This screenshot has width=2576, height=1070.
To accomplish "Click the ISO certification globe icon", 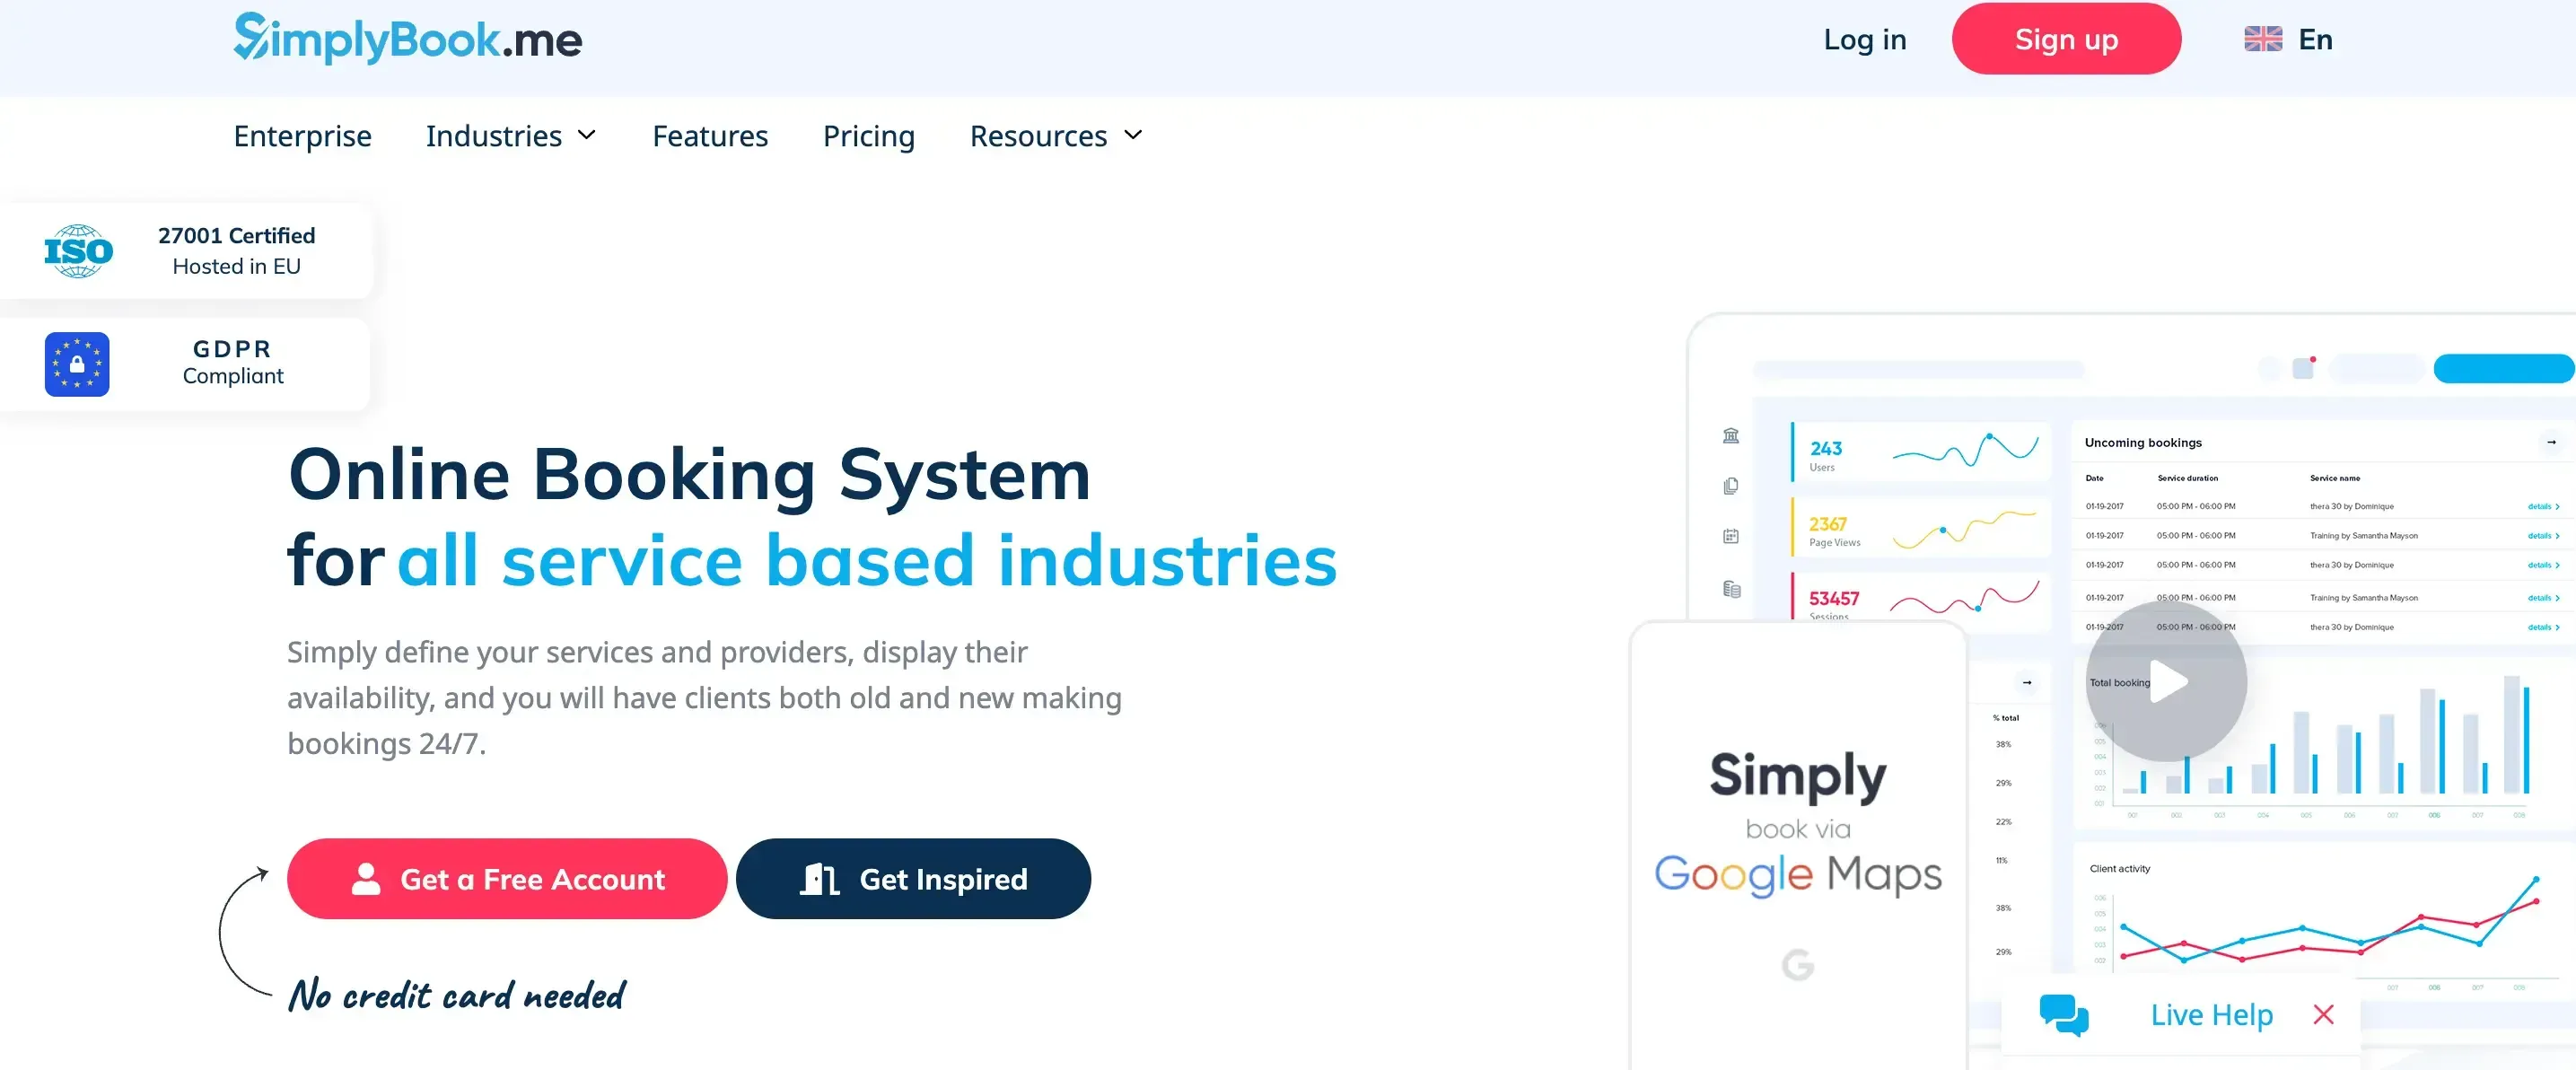I will click(x=78, y=251).
